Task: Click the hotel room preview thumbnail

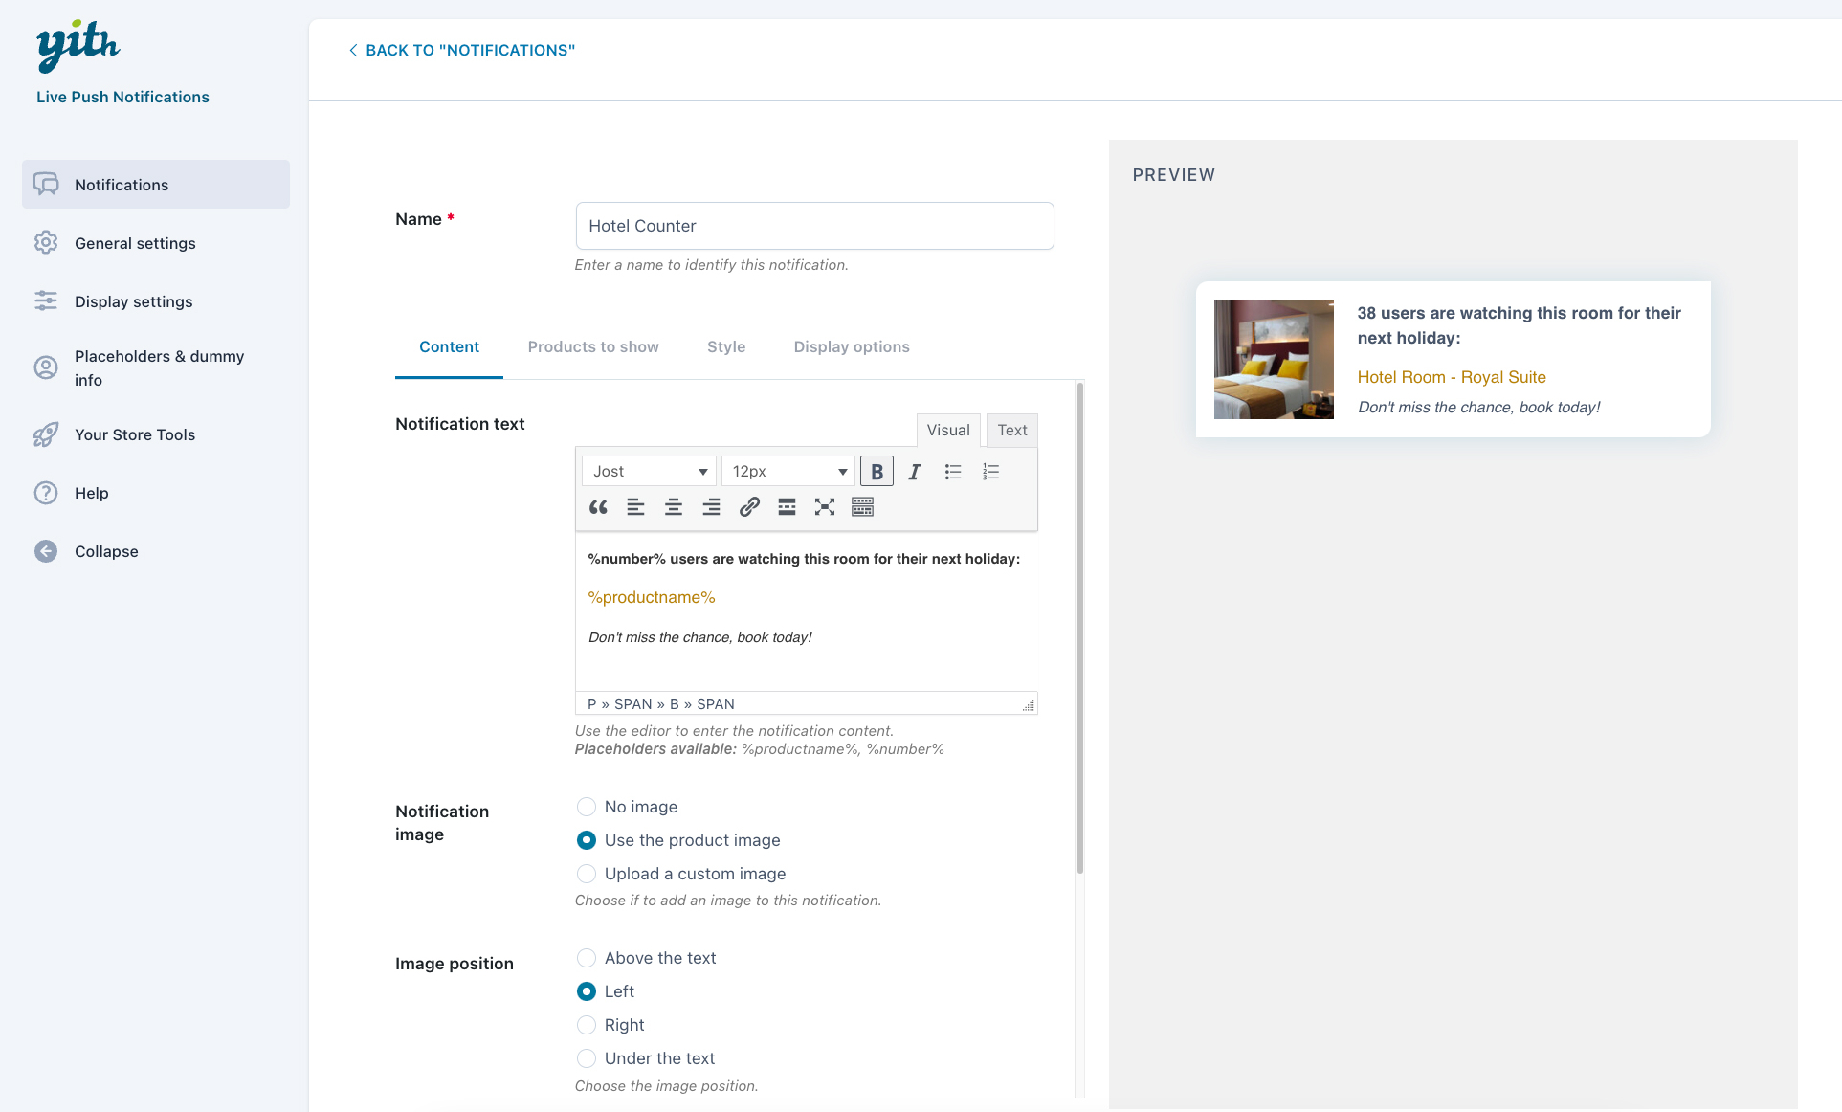Action: click(x=1274, y=359)
